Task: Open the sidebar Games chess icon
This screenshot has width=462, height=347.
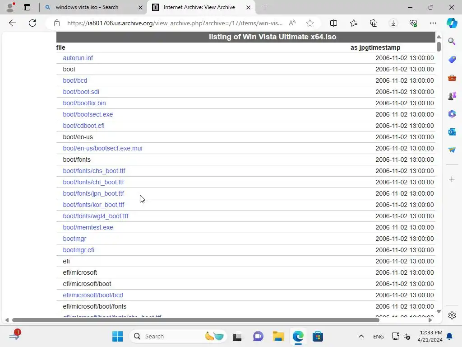Action: tap(452, 96)
